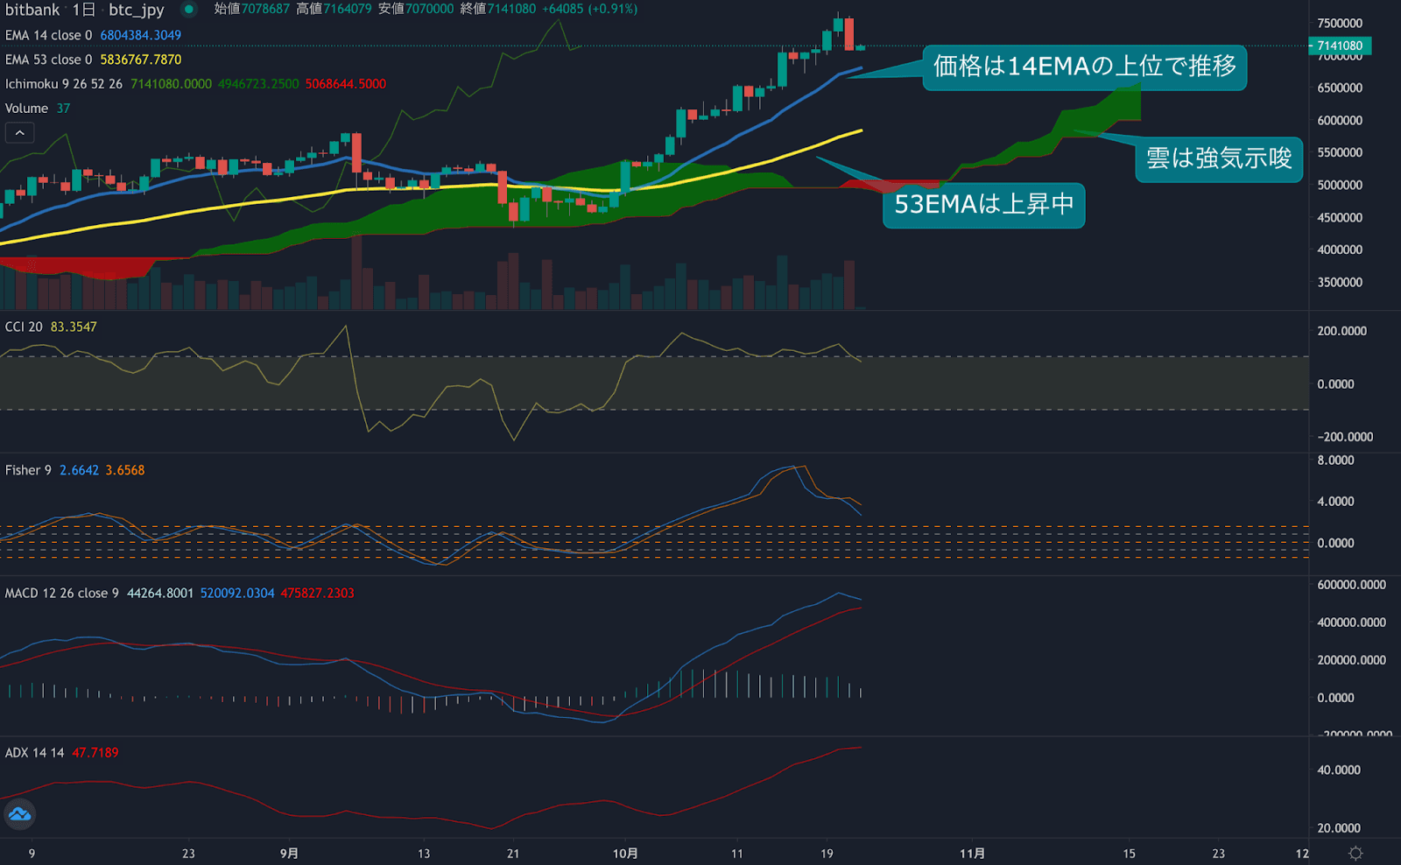The image size is (1401, 865).
Task: Click the 雲は強気示唆 annotation
Action: 1217,158
